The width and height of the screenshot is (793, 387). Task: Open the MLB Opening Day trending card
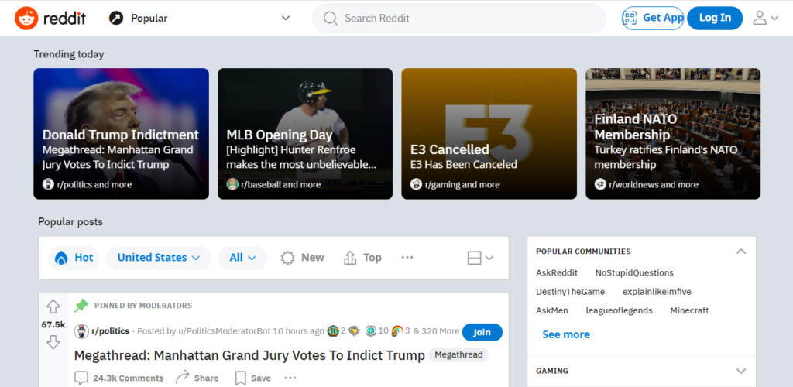tap(305, 134)
